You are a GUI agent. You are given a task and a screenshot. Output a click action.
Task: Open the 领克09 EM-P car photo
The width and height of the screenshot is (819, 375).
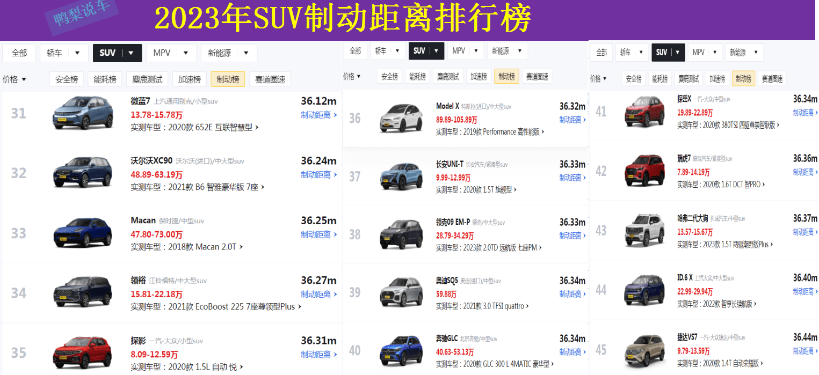pyautogui.click(x=401, y=234)
